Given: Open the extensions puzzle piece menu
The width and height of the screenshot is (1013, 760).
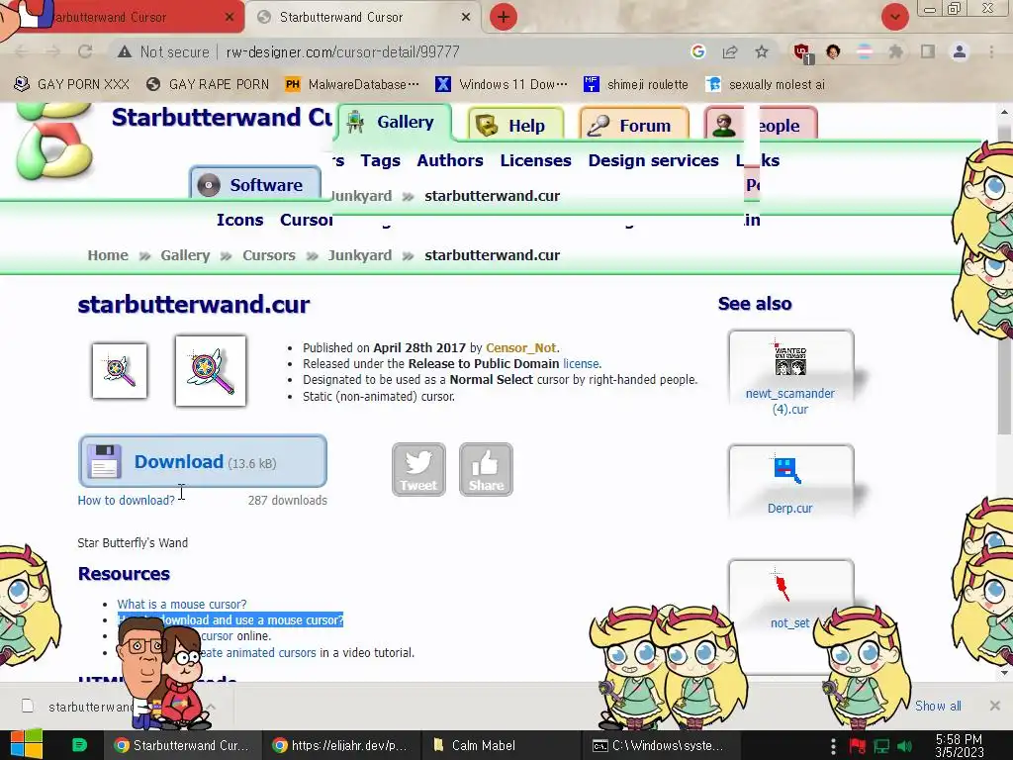Looking at the screenshot, I should 895,51.
